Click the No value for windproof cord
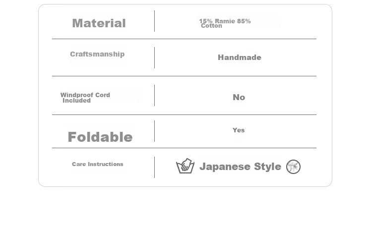This screenshot has height=230, width=372. point(239,97)
